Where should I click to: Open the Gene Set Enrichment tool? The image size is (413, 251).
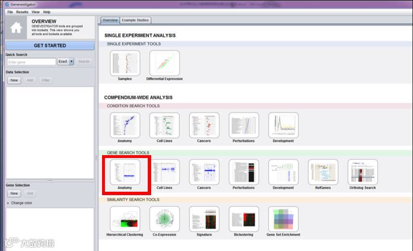tap(284, 219)
